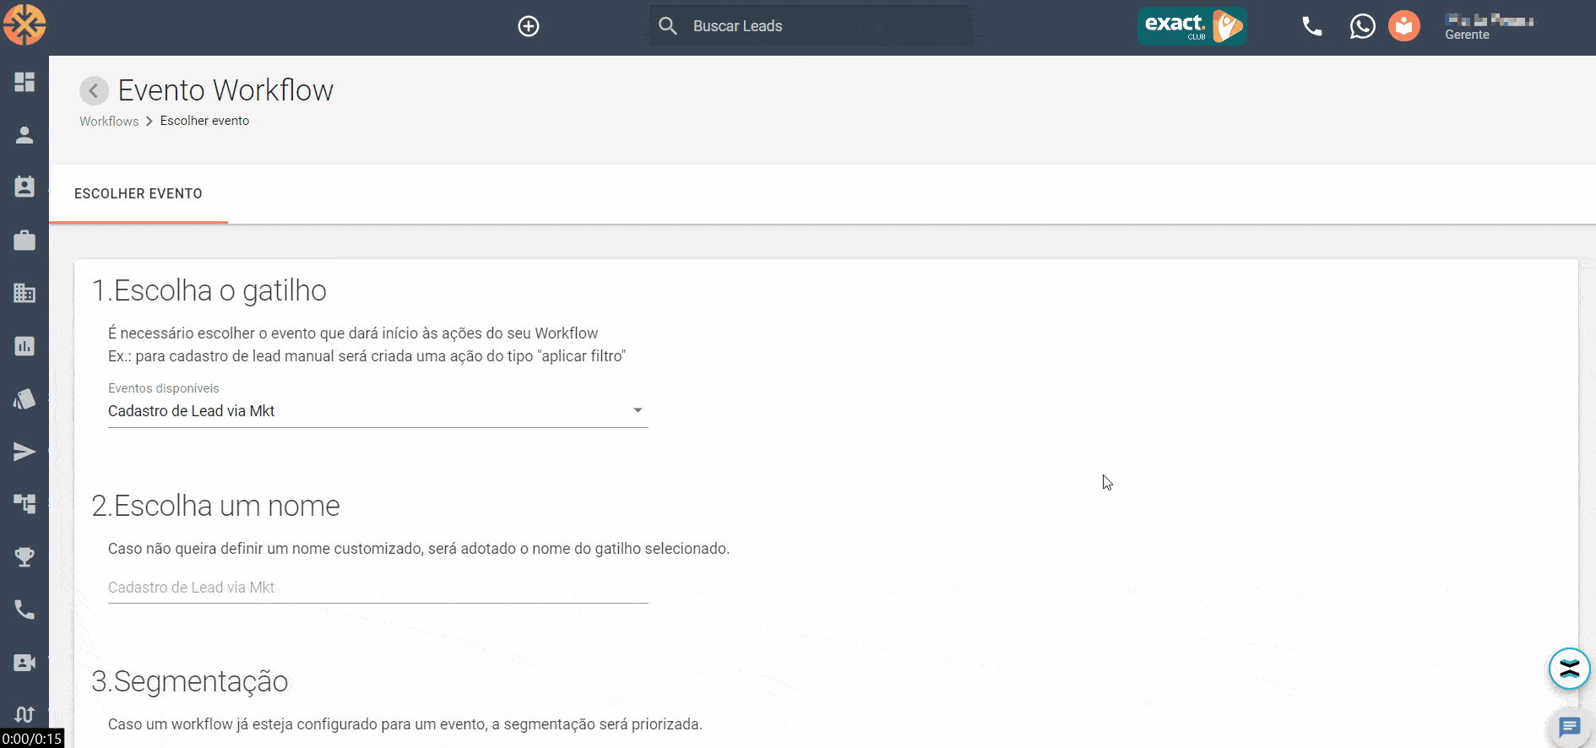Image resolution: width=1596 pixels, height=748 pixels.
Task: Open the chat bubble button at bottom right
Action: coord(1569,727)
